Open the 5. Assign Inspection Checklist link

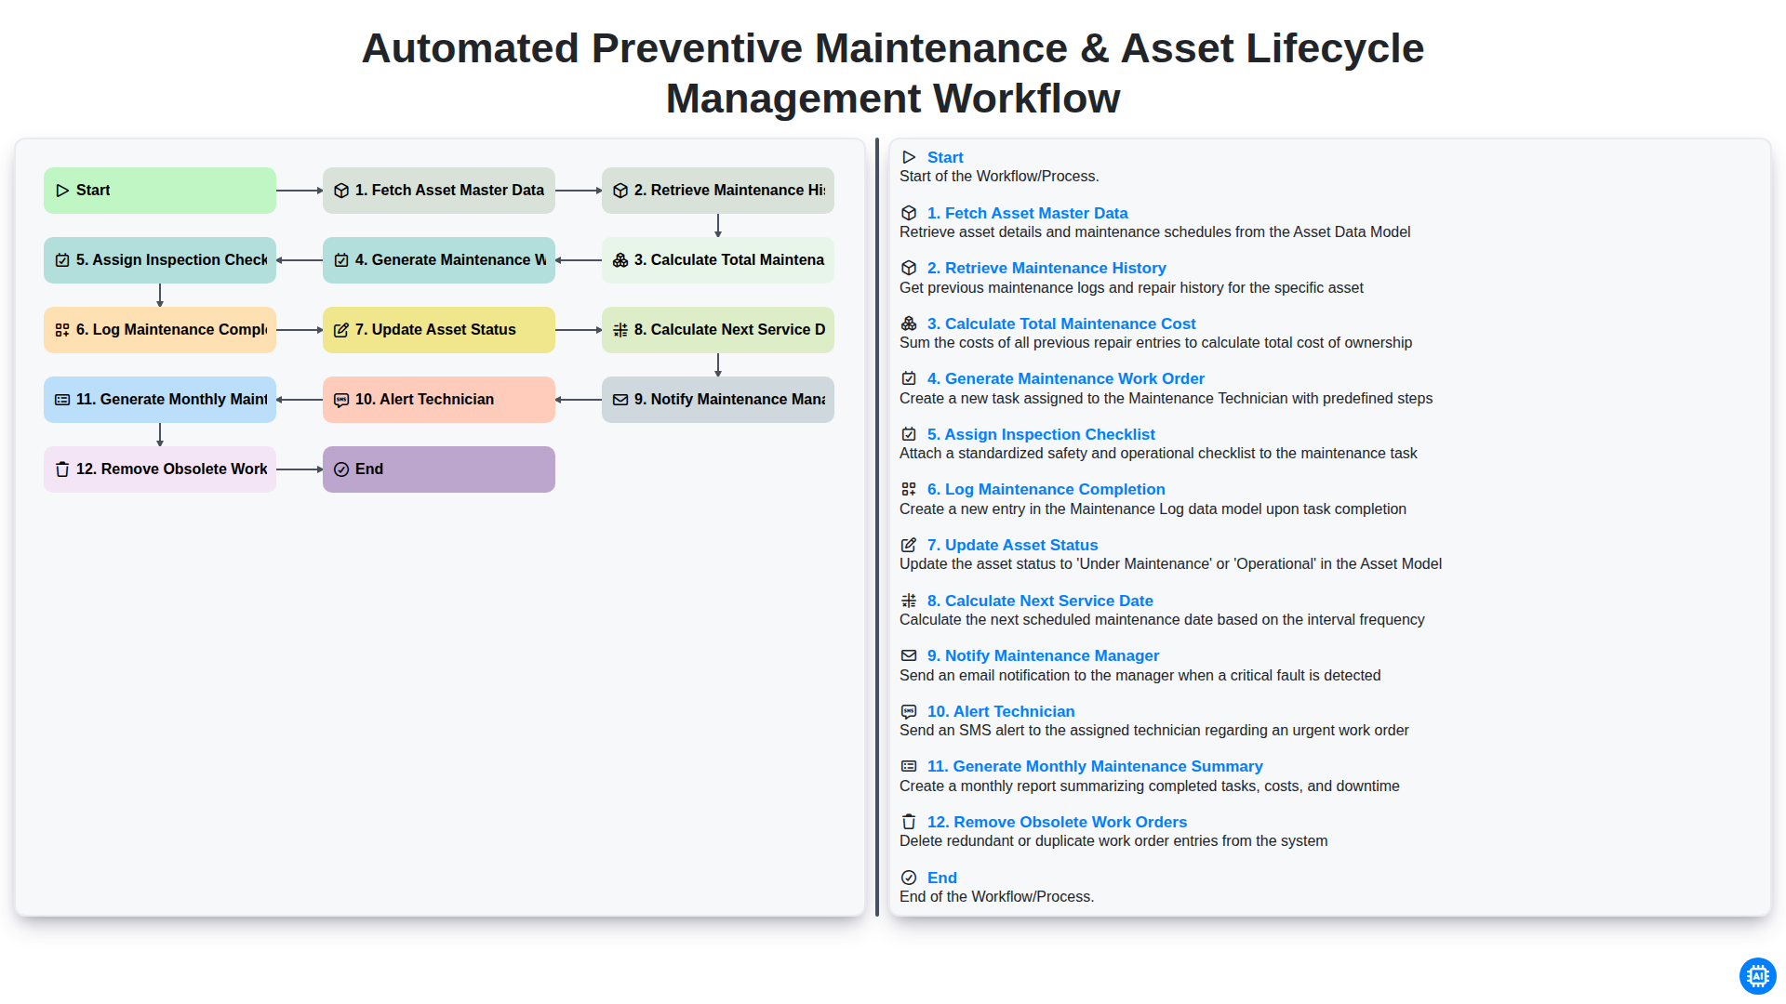[1041, 434]
